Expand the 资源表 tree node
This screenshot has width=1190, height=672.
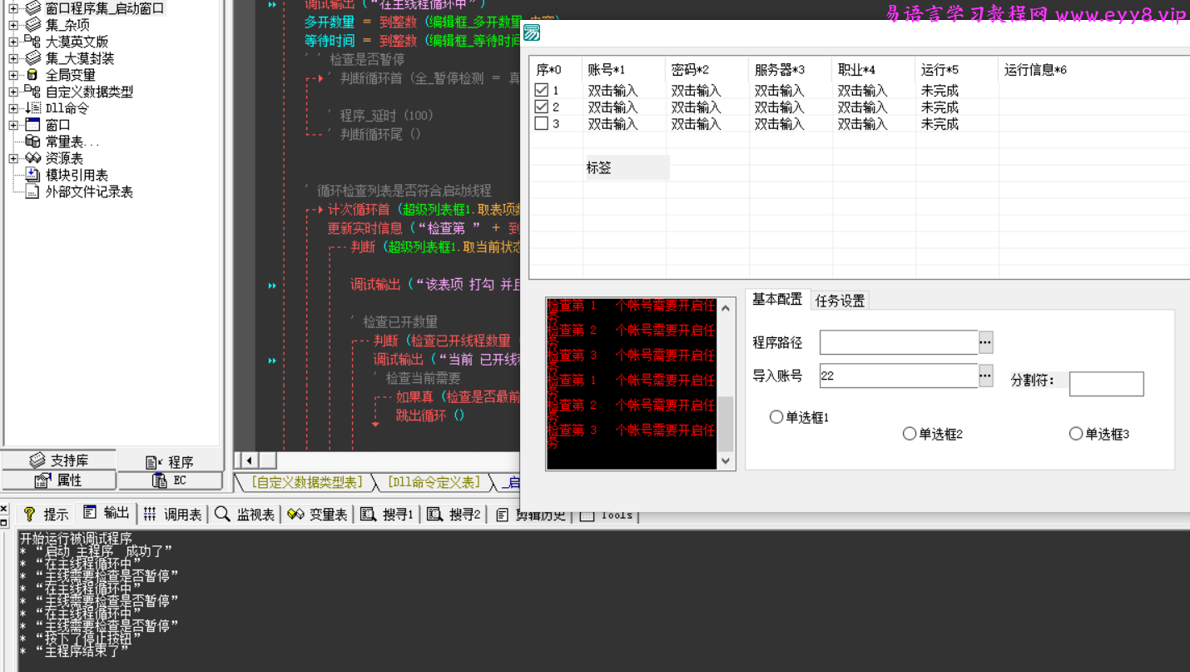point(13,158)
